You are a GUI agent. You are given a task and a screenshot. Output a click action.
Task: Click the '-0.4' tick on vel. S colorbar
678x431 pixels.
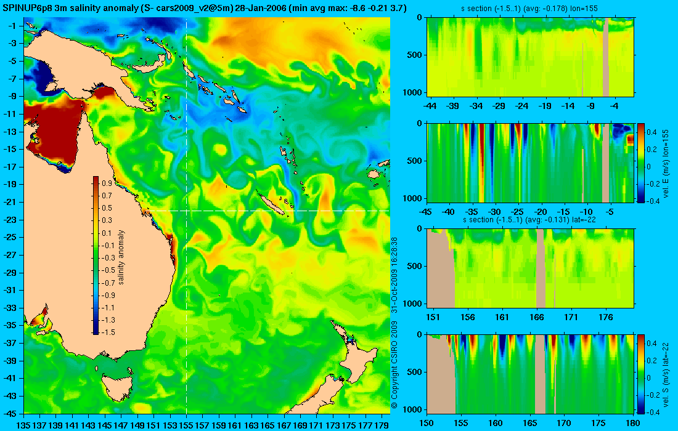click(x=653, y=412)
